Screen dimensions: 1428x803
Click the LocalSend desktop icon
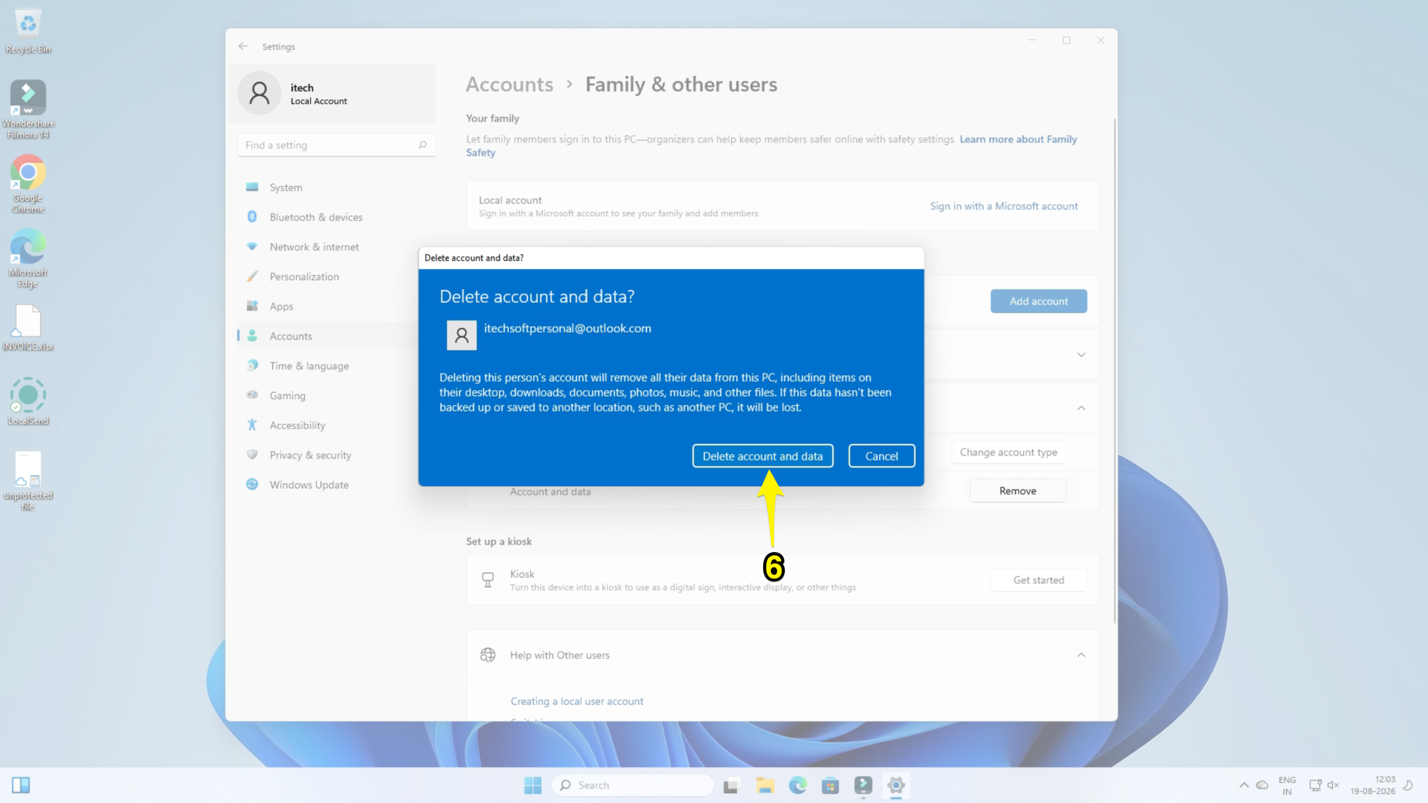point(28,401)
